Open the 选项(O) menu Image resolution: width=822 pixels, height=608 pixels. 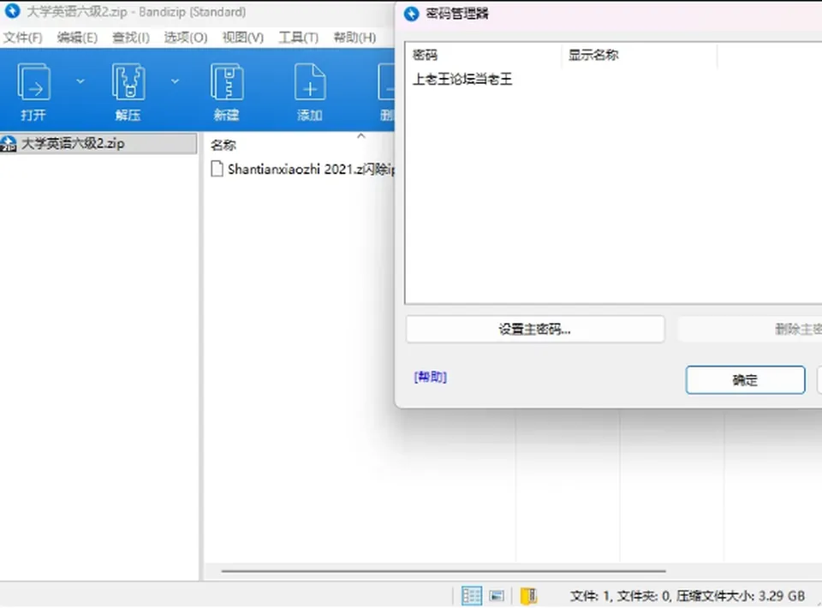186,37
